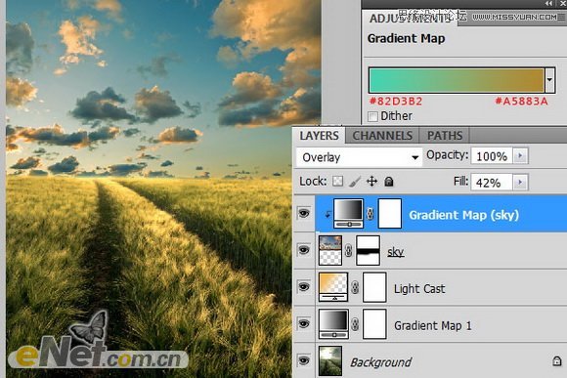Switch to the Channels tab
This screenshot has width=567, height=378.
(x=382, y=136)
